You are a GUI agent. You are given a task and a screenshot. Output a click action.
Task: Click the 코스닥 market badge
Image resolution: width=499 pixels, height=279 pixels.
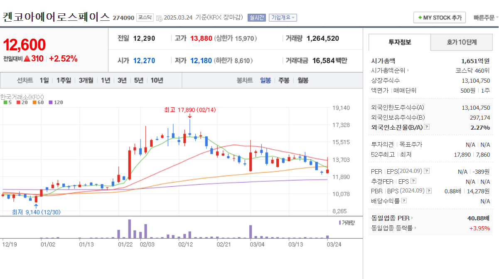(145, 17)
